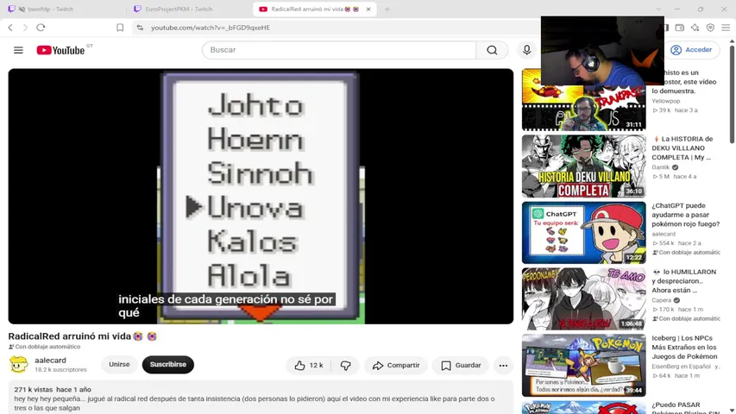
Task: Go forward with the browser forward arrow
Action: pyautogui.click(x=25, y=28)
